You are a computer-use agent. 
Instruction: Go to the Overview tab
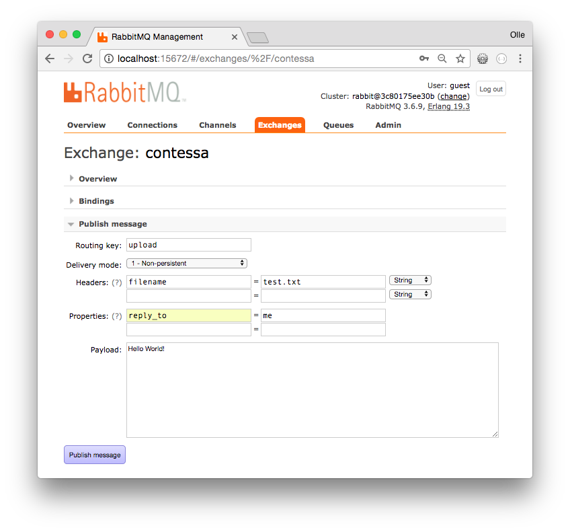pos(87,125)
